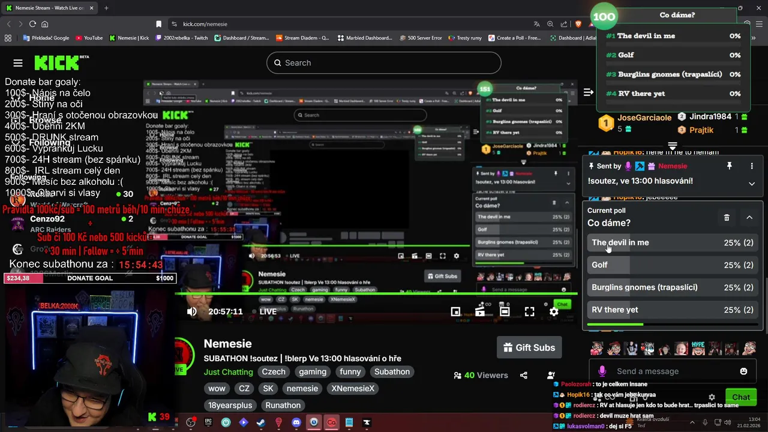This screenshot has width=768, height=432.
Task: Send message with Chat button
Action: [741, 397]
